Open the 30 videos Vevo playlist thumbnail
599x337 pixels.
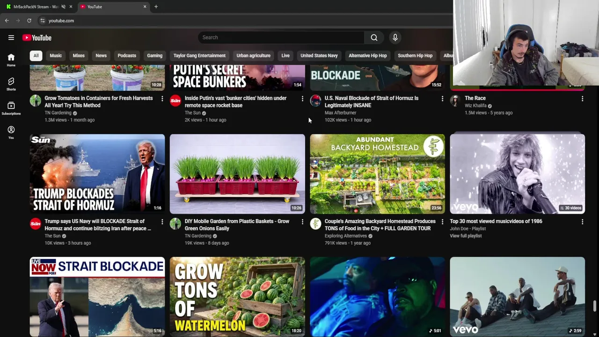pos(517,174)
